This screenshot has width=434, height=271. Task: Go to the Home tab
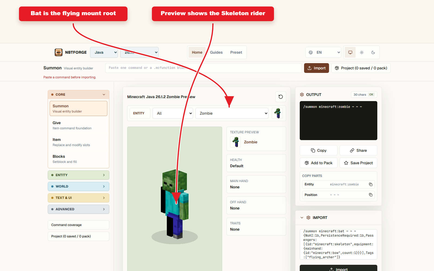point(197,52)
